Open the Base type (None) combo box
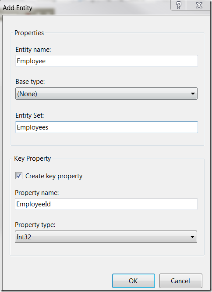212x292 pixels. [x=106, y=94]
